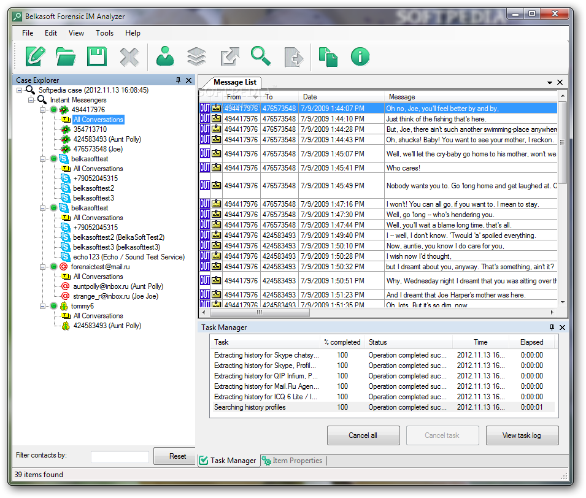Open the Tools menu
Image resolution: width=586 pixels, height=498 pixels.
click(x=105, y=33)
